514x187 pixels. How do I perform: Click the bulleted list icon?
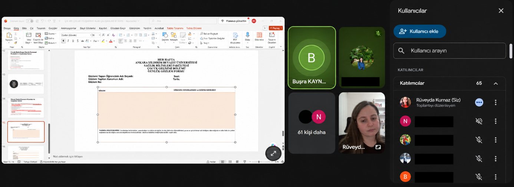(120, 35)
